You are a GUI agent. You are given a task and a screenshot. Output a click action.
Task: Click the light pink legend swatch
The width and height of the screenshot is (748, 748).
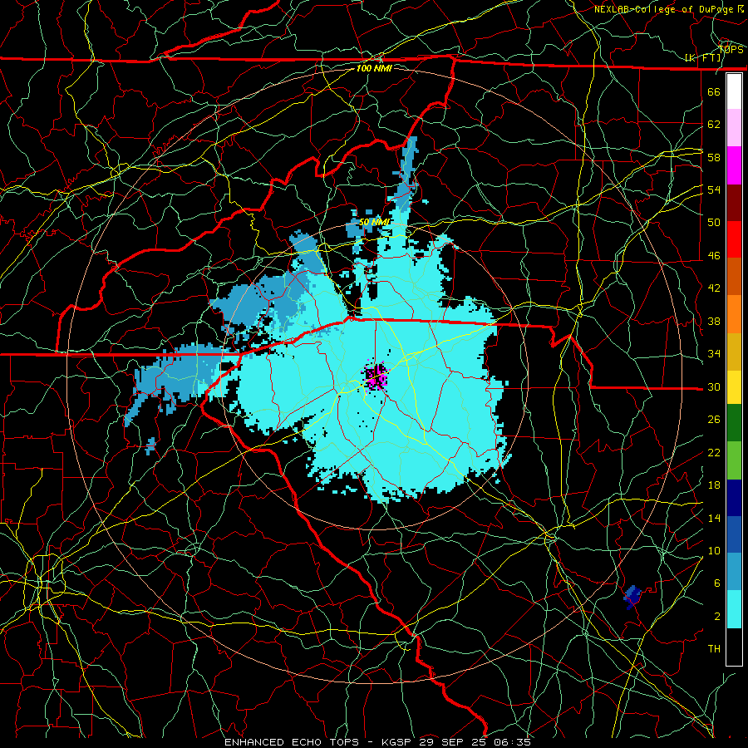(x=734, y=128)
